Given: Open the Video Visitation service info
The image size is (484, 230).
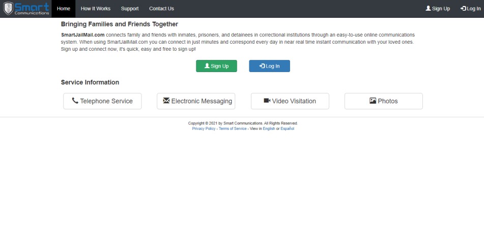Looking at the screenshot, I should 290,101.
